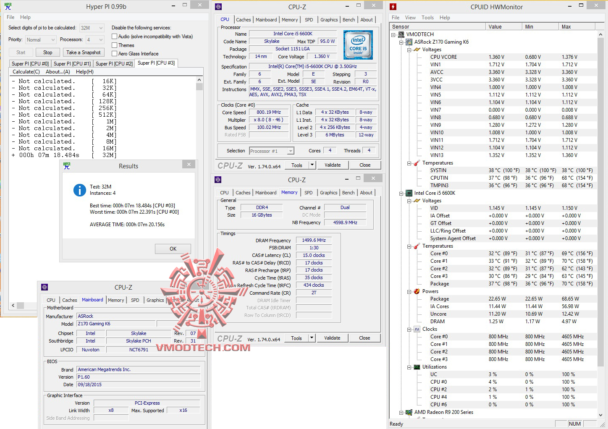
Task: Click the Hyper PI app icon in its title bar
Action: tap(8, 6)
